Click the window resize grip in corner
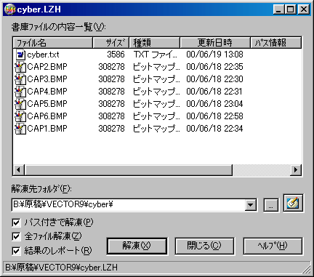This screenshot has height=277, width=314. [306, 269]
